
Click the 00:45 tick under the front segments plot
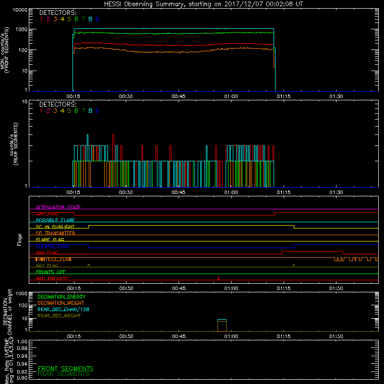click(179, 96)
